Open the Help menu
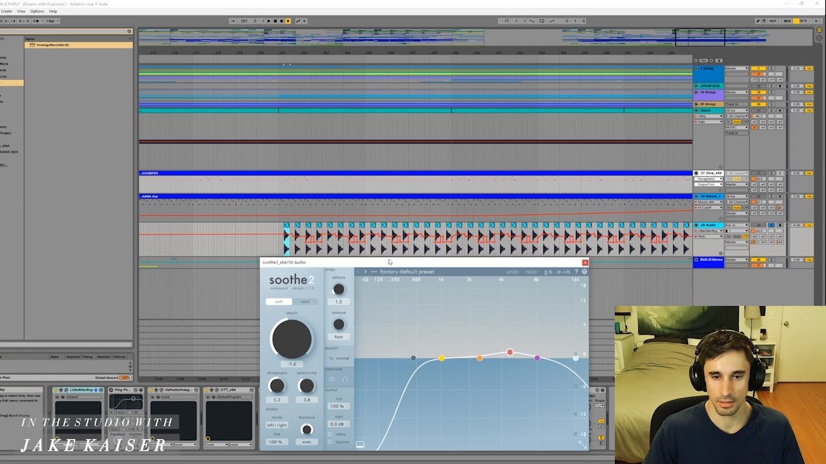This screenshot has width=826, height=464. pos(53,11)
